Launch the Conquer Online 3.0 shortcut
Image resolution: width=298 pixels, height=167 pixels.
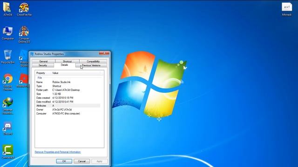click(x=24, y=34)
